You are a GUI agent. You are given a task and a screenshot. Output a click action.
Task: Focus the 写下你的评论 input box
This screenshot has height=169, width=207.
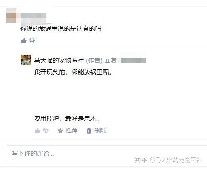(107, 153)
